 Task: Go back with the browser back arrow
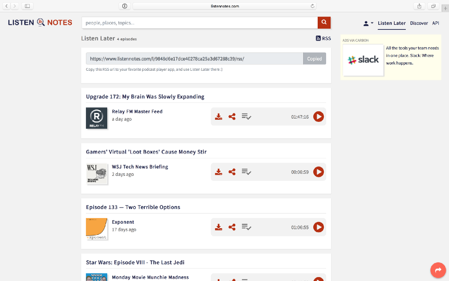pos(7,6)
